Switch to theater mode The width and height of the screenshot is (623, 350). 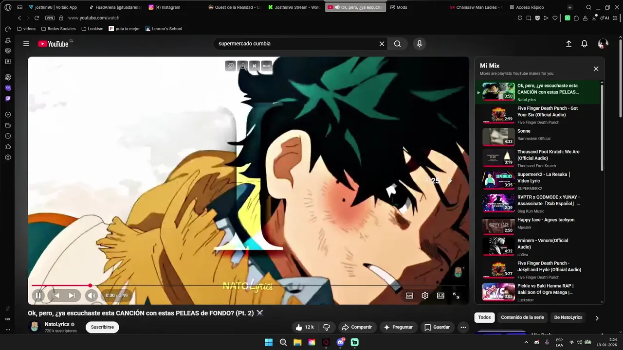tap(440, 296)
